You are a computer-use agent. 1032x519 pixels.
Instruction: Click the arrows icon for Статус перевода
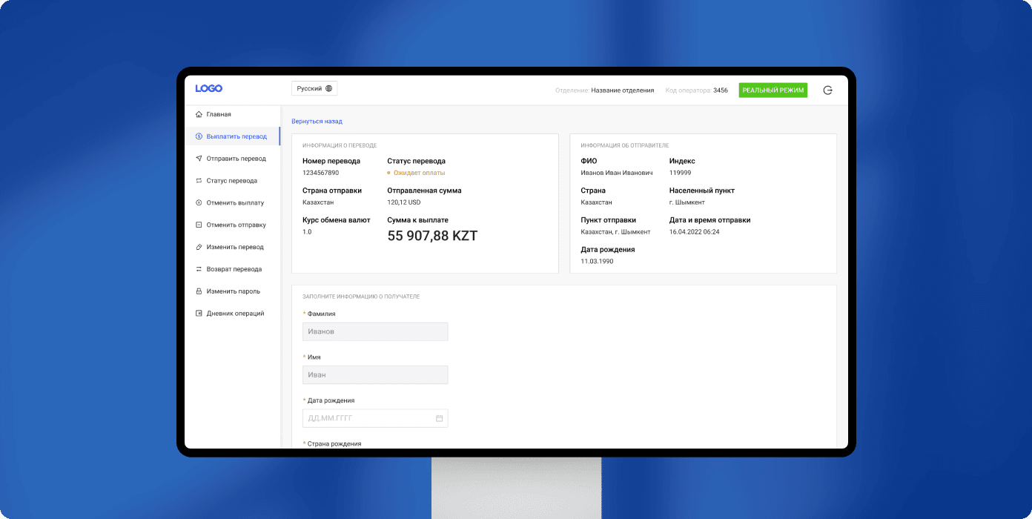click(199, 181)
